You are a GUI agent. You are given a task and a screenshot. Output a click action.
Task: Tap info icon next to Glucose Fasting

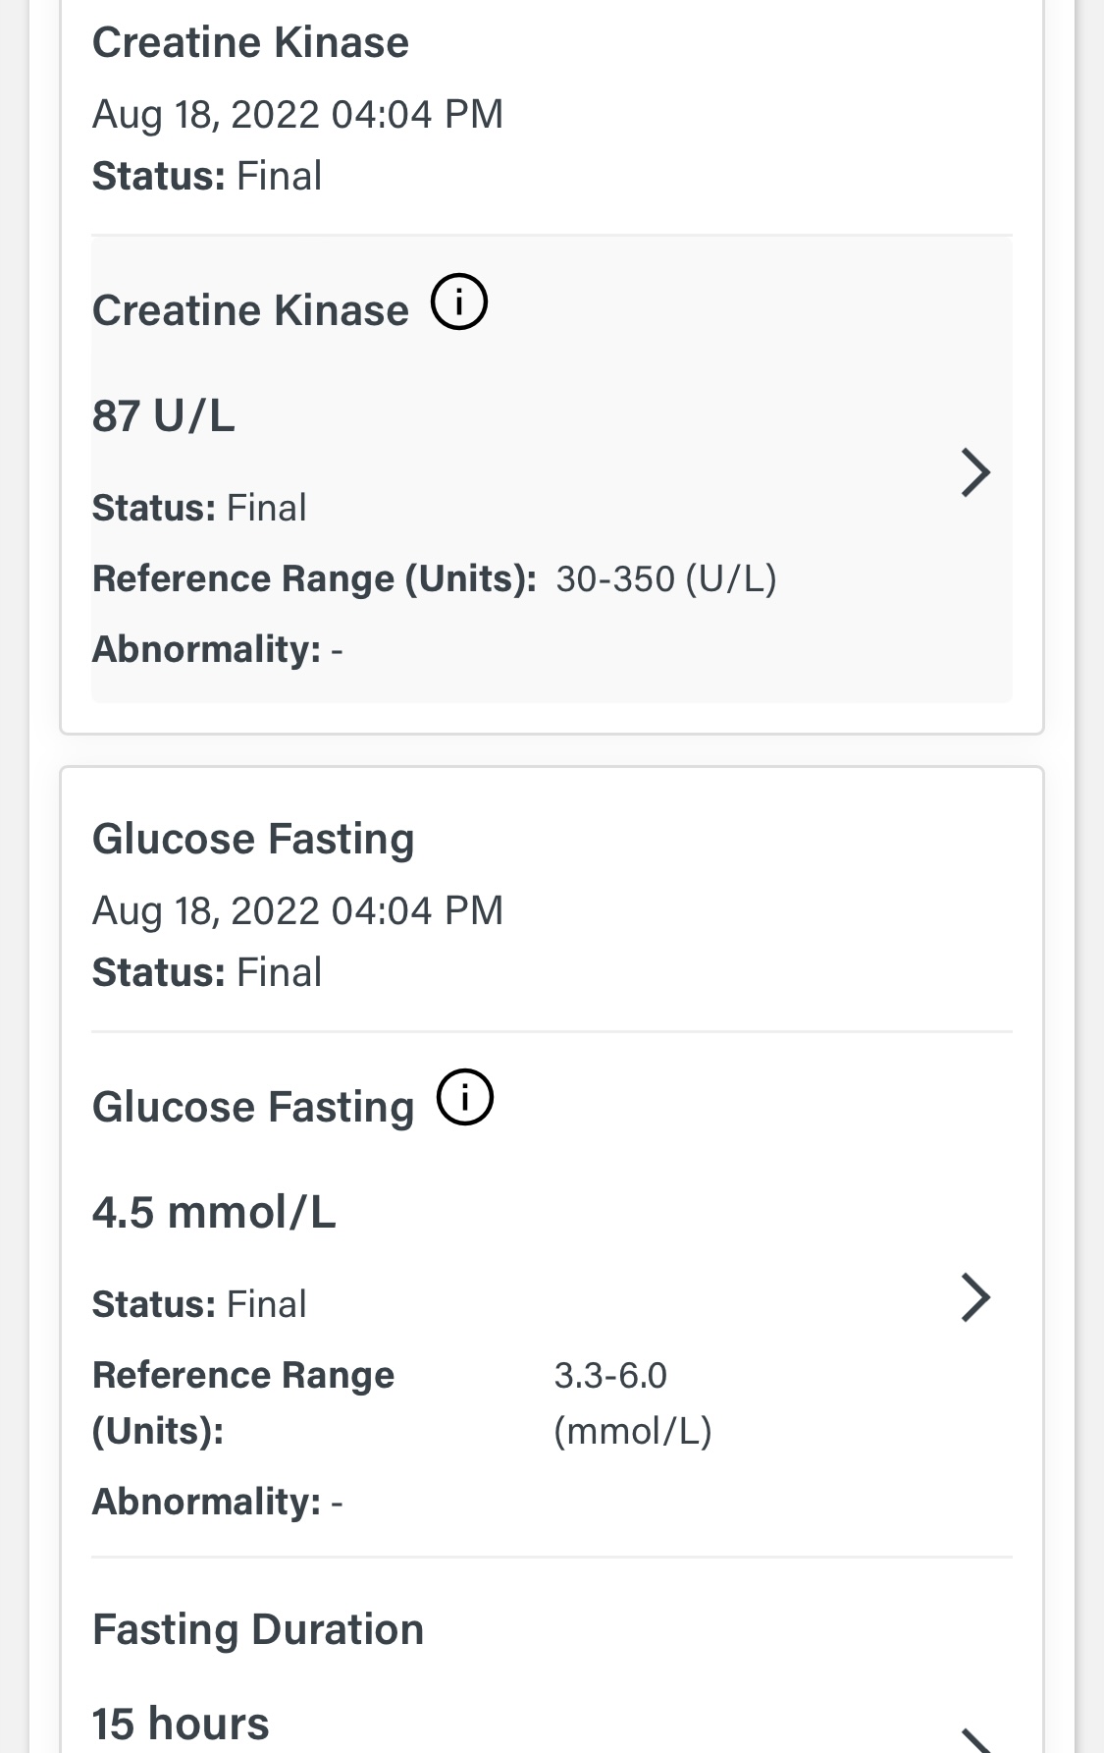click(x=465, y=1098)
